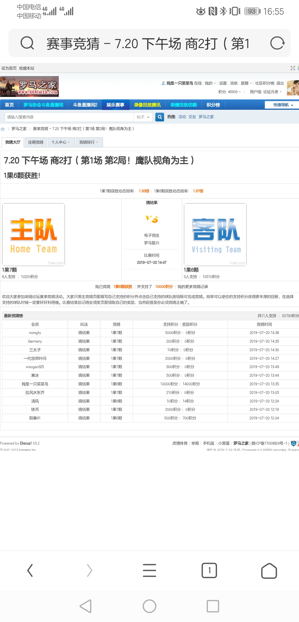Expand the 我的 user menu
The width and height of the screenshot is (299, 622).
210,83
